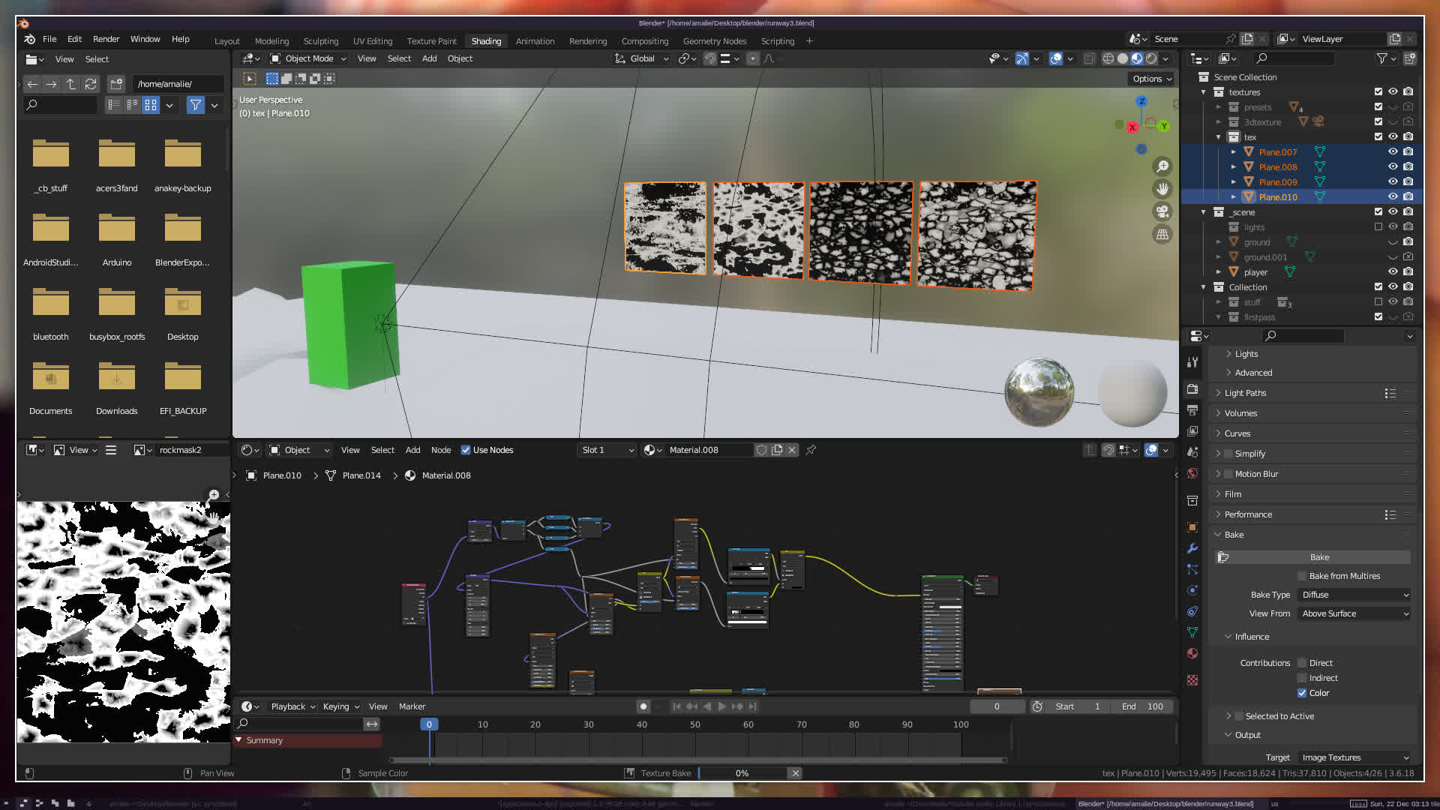Viewport: 1440px width, 810px height.
Task: Expand the Light Paths panel
Action: tap(1245, 393)
